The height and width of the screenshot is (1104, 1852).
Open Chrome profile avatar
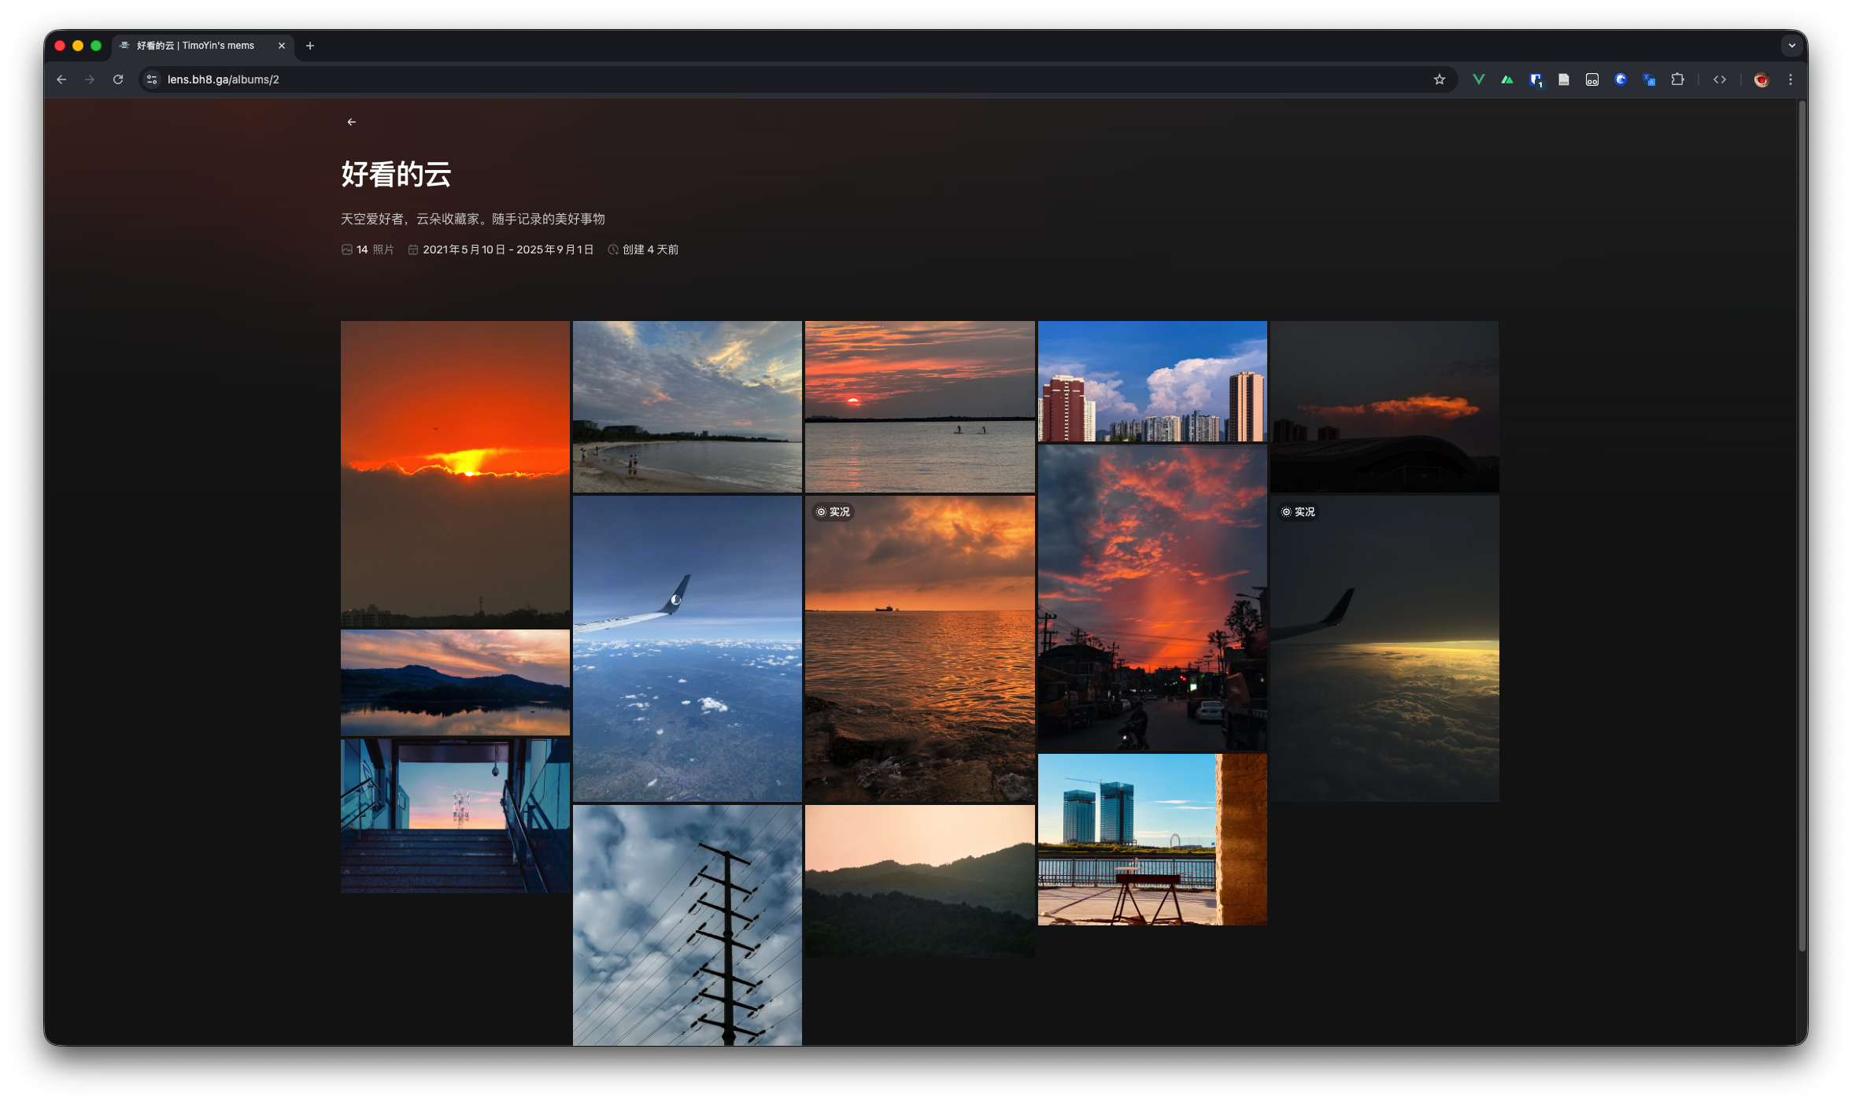[x=1761, y=79]
